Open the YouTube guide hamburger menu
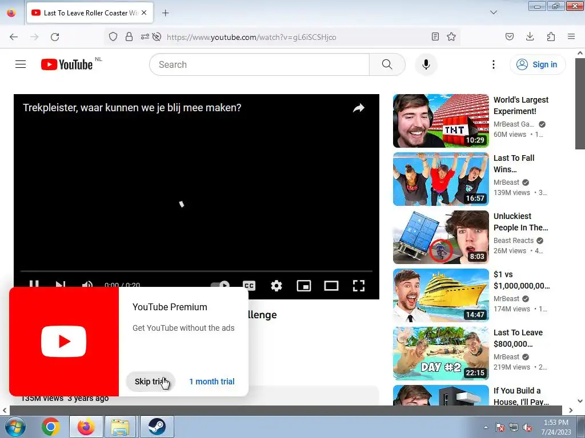This screenshot has width=585, height=438. pos(21,64)
